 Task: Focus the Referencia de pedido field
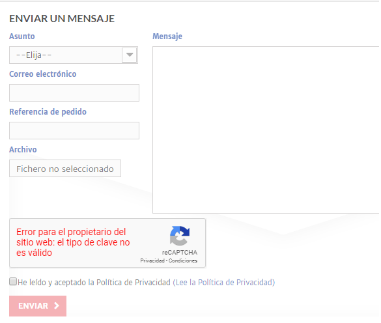[74, 130]
